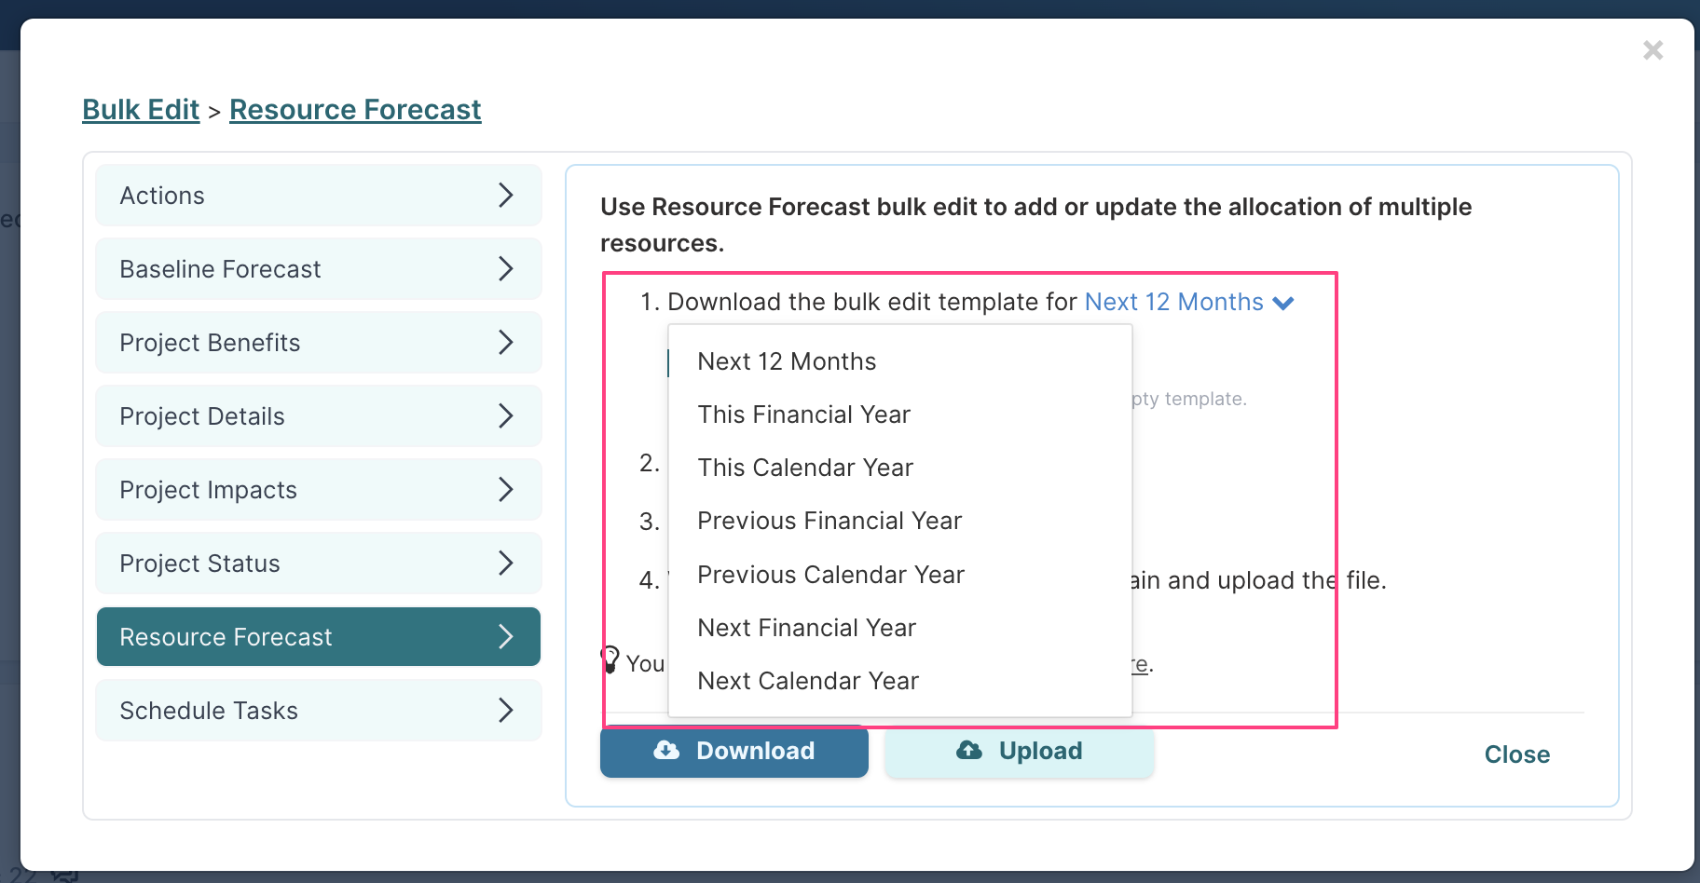Screen dimensions: 1700x883
Task: Click the chevron arrow on Project Status row
Action: (506, 563)
